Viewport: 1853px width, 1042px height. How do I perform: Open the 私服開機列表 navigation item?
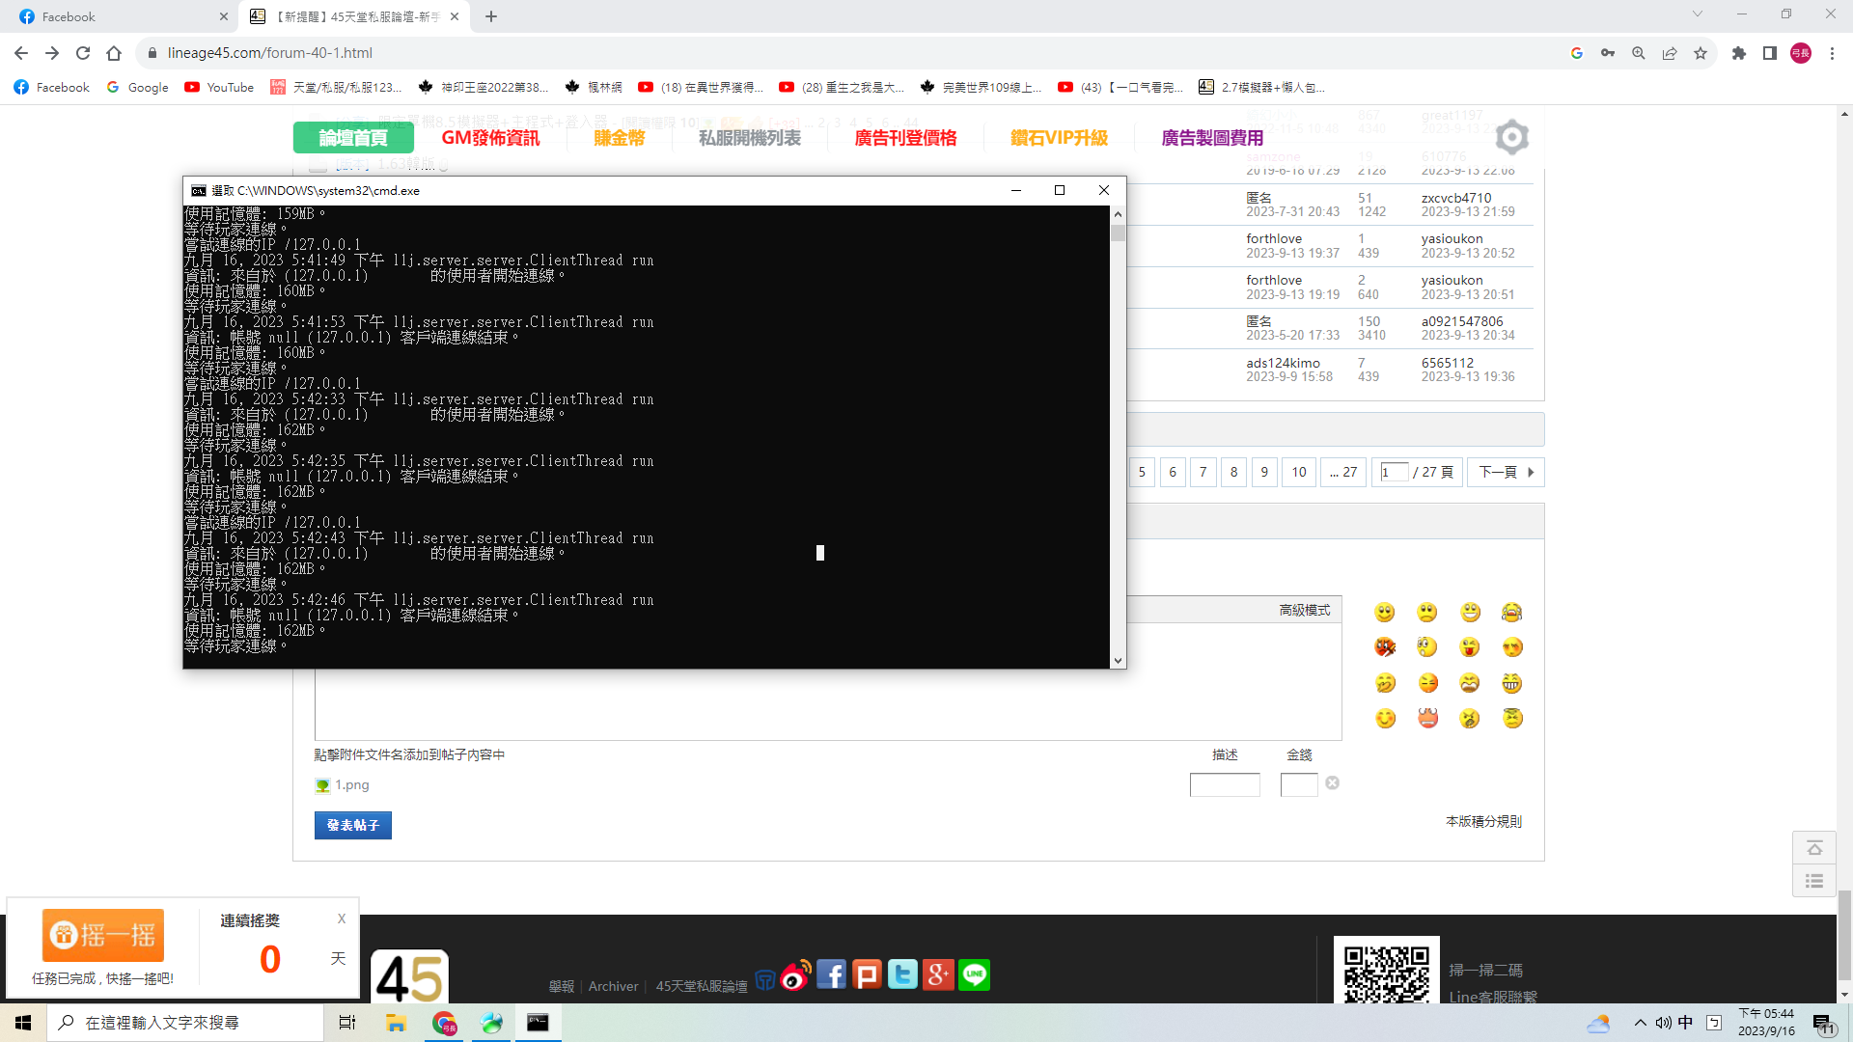click(x=750, y=138)
